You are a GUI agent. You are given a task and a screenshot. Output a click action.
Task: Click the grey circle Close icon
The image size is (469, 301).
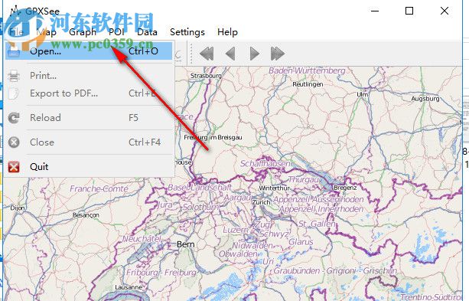[x=14, y=142]
